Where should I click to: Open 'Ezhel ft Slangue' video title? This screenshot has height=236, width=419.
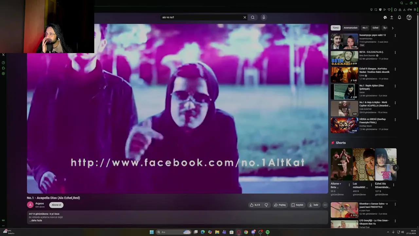pos(374,70)
